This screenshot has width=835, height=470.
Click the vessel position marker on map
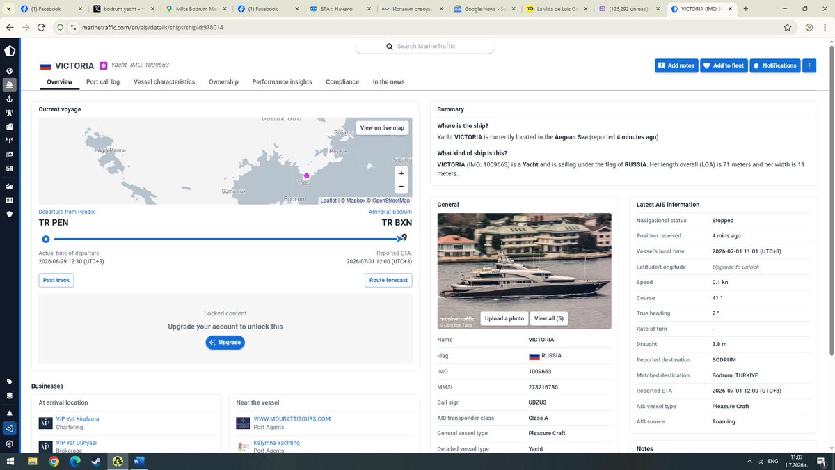click(306, 176)
